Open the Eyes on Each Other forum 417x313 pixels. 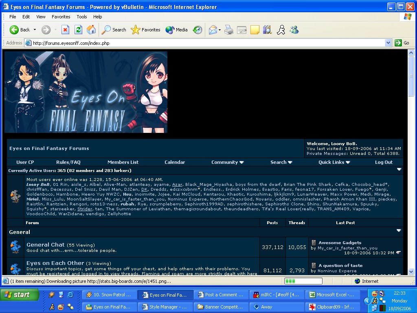(55, 263)
